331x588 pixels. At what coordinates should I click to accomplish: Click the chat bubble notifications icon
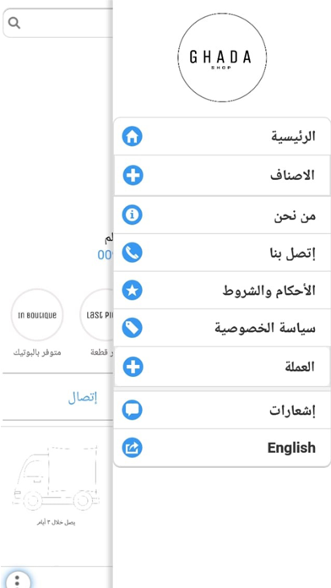133,410
